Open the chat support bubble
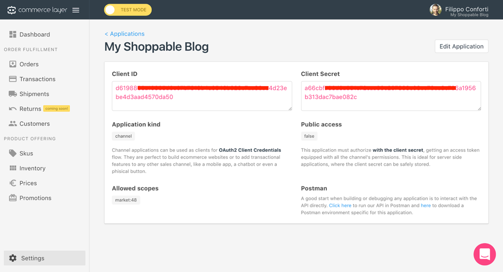This screenshot has width=503, height=272. (484, 254)
